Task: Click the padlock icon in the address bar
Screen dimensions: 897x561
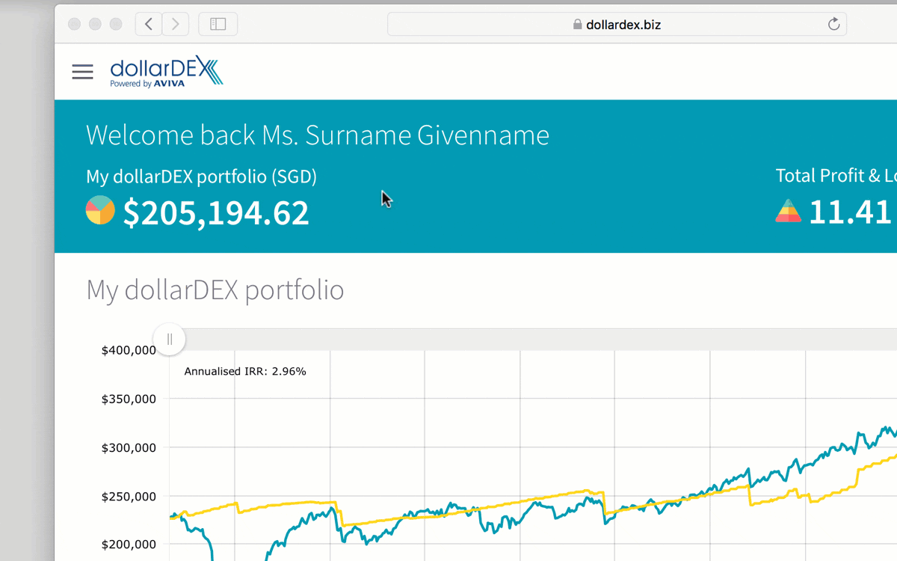Action: [x=577, y=25]
